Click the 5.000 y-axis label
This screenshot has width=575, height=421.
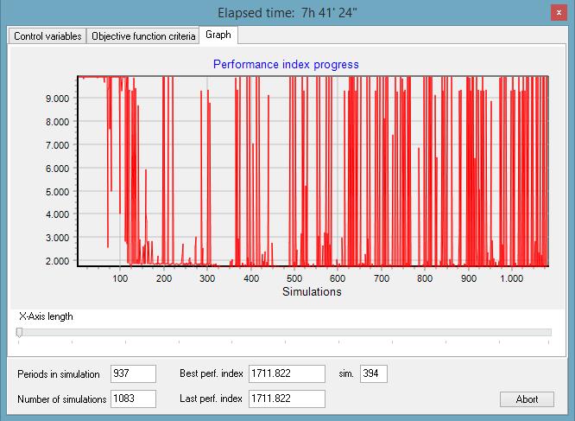[x=57, y=192]
